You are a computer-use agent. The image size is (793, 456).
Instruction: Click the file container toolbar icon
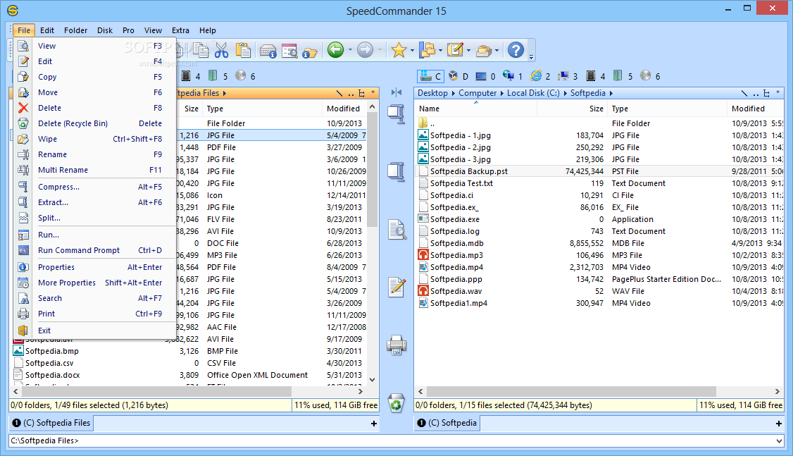(x=484, y=50)
